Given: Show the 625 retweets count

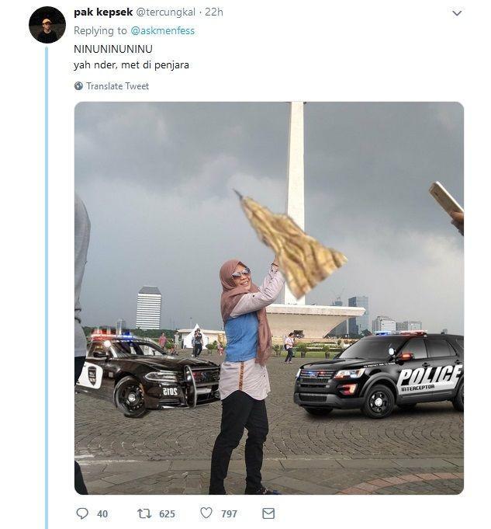Looking at the screenshot, I should [x=167, y=513].
